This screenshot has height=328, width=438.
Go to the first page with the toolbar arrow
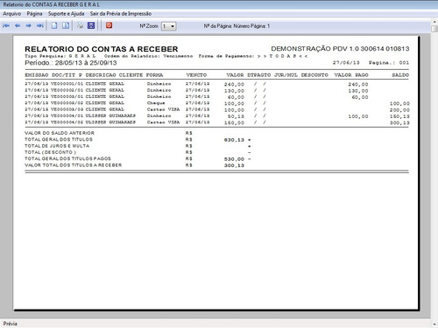pos(6,25)
